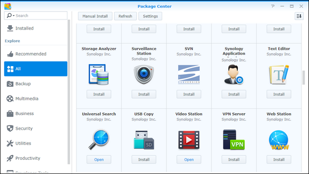The width and height of the screenshot is (309, 174).
Task: Install the Text Editor package
Action: (x=279, y=94)
